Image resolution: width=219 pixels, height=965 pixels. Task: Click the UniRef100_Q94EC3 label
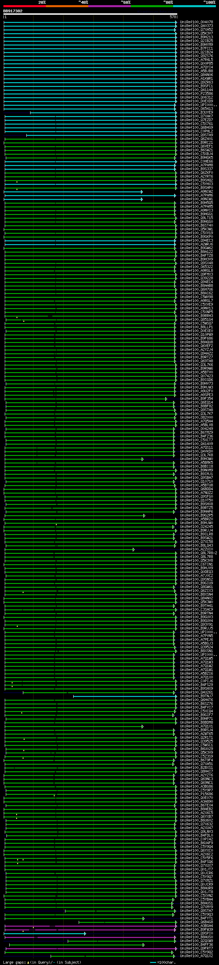[x=196, y=241]
